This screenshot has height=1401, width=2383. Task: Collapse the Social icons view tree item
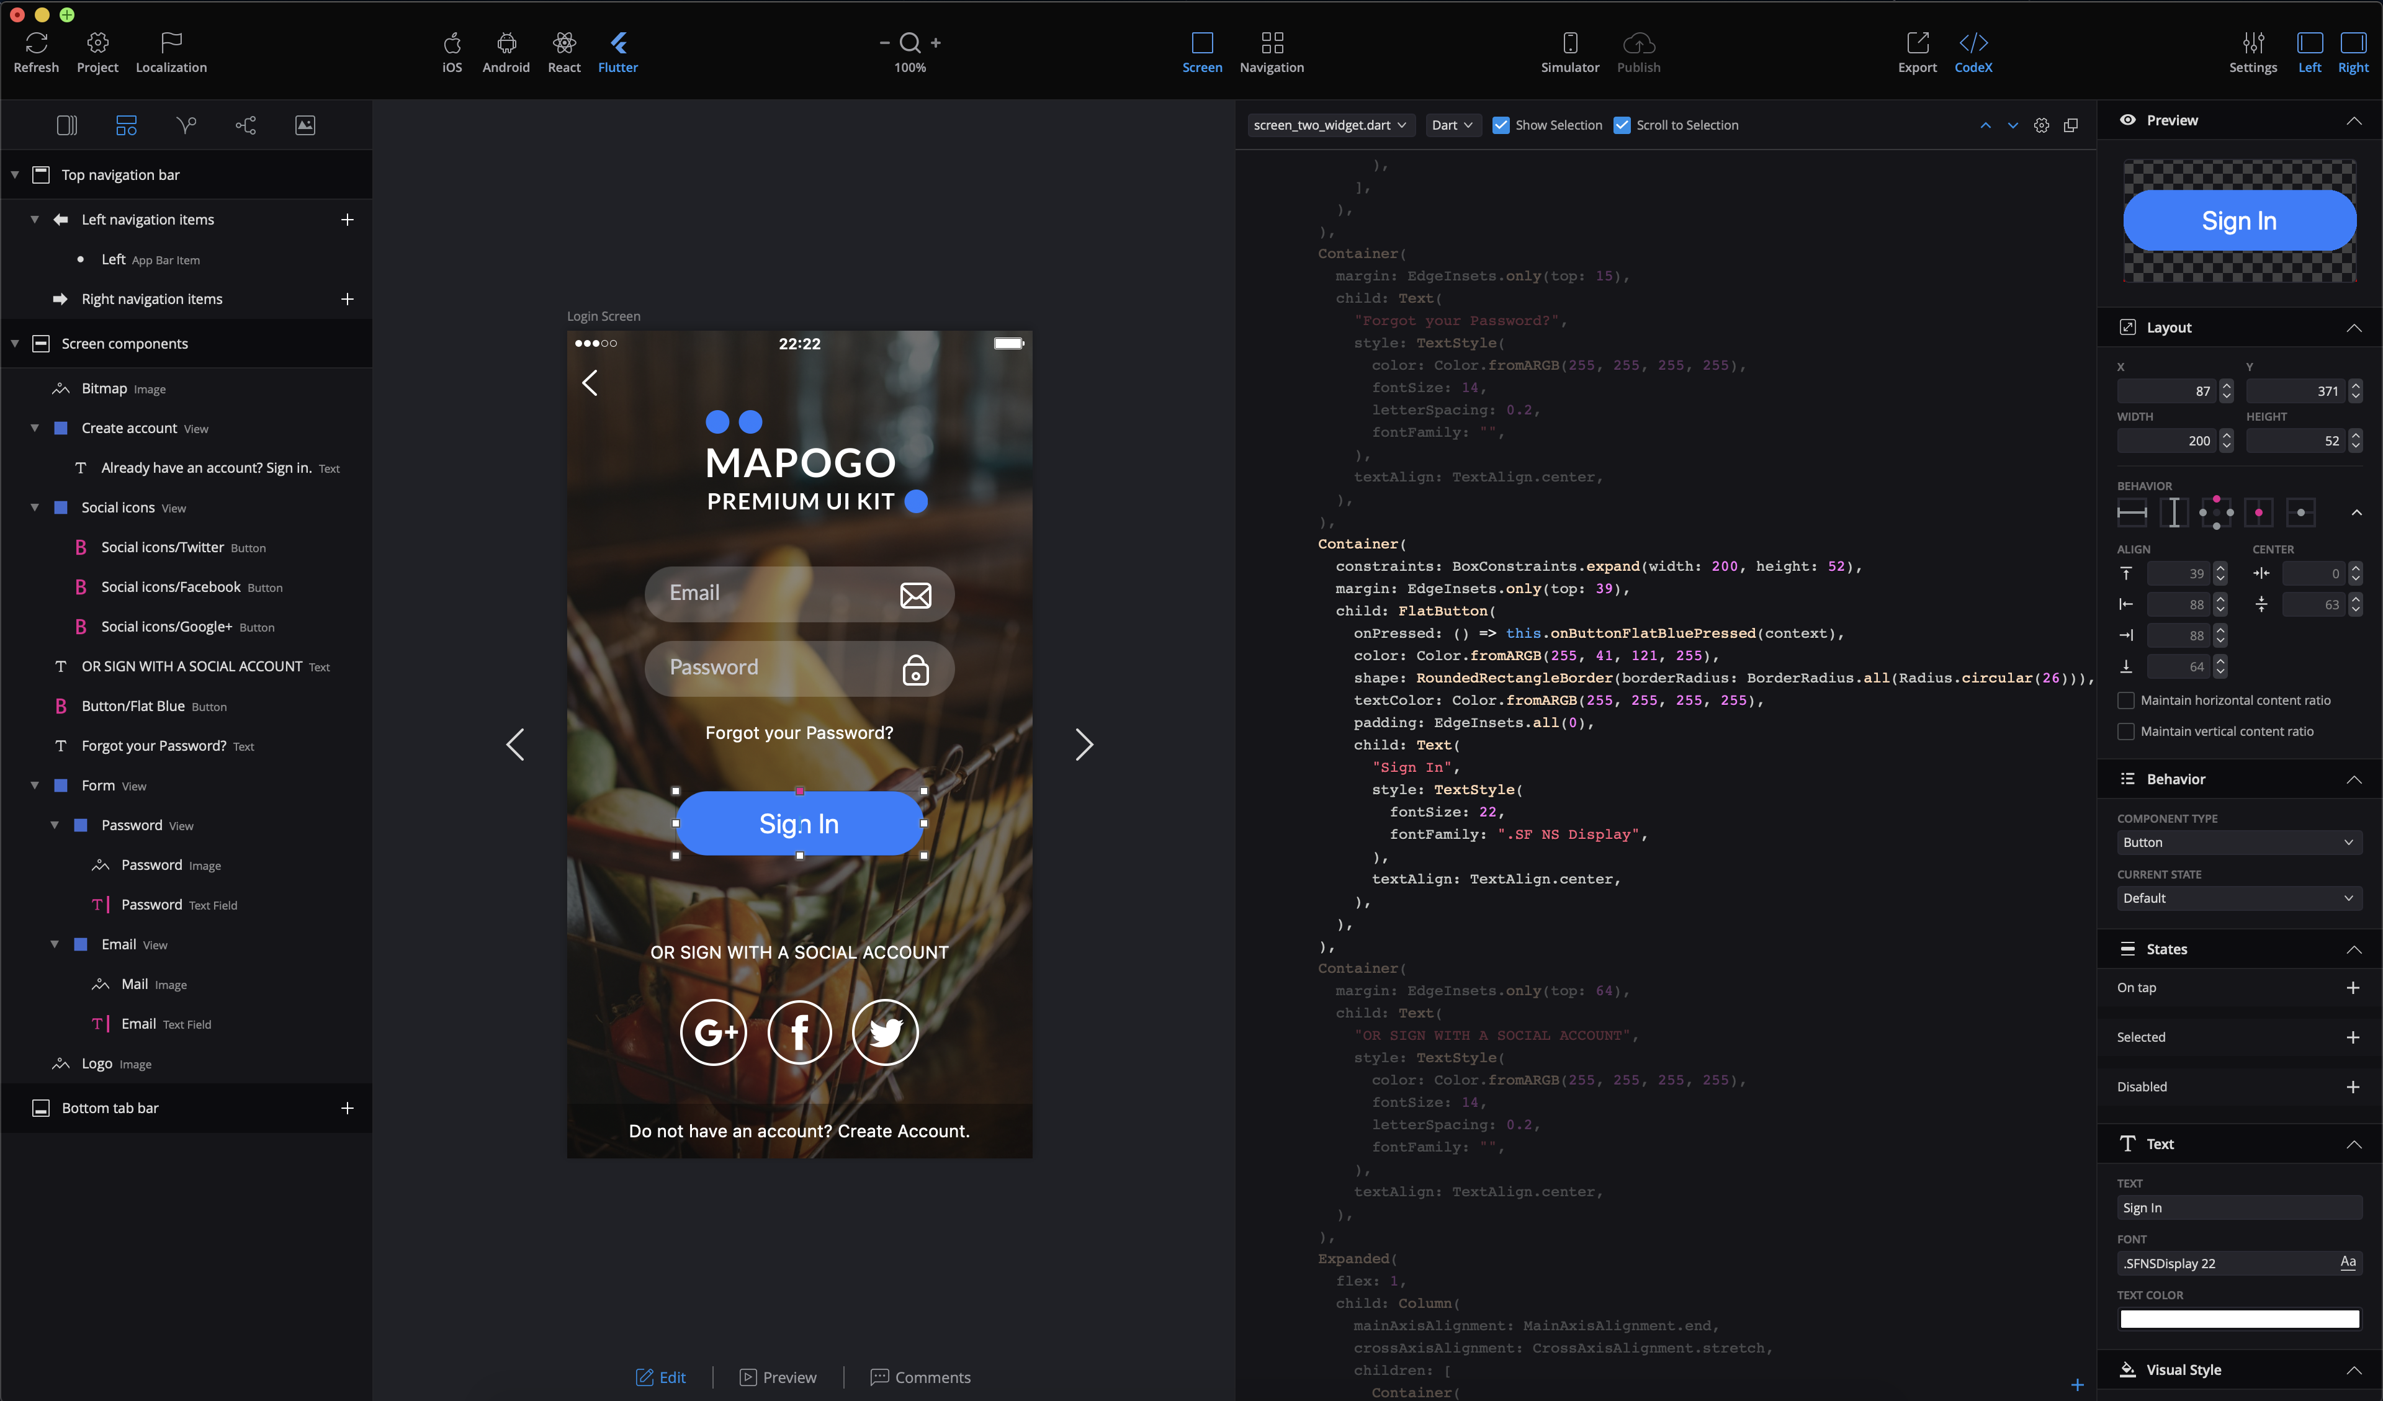(x=35, y=508)
